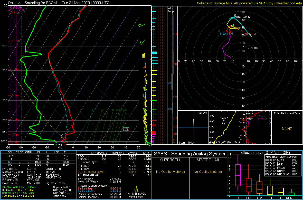
Task: Click the OMEGA label on the skew-T
Action: 16,7
